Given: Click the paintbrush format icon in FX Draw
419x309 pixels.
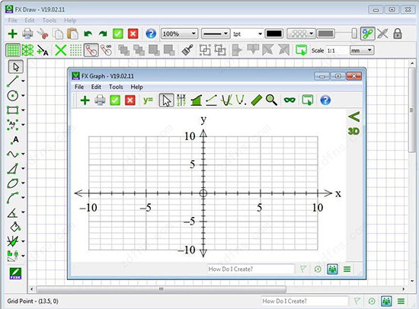Looking at the screenshot, I should coord(187,50).
